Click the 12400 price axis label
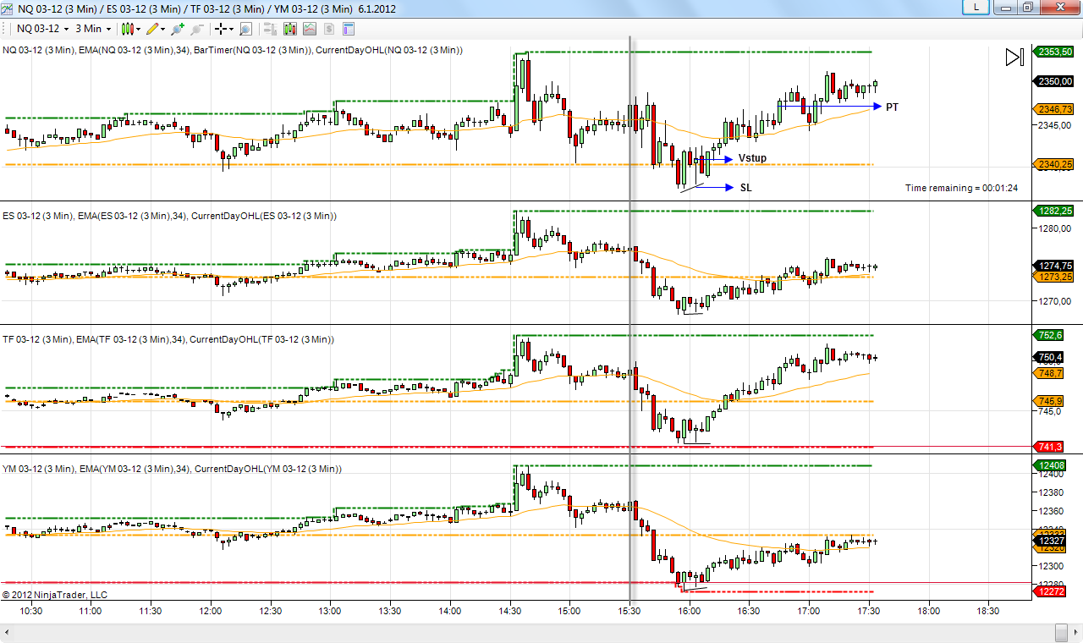Viewport: 1083px width, 643px height. [x=1052, y=474]
